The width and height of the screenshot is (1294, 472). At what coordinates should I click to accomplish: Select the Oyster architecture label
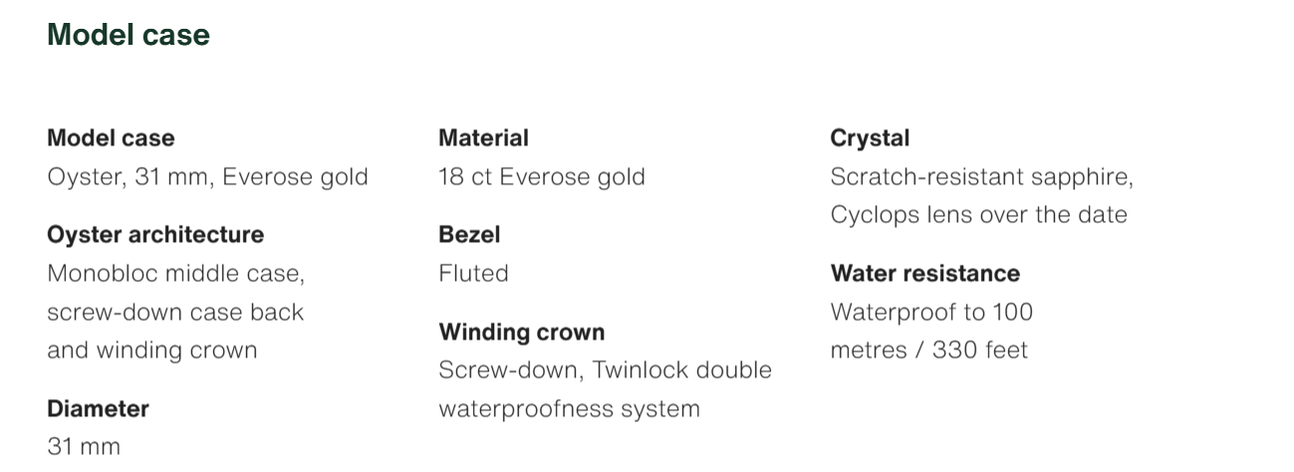[x=155, y=235]
